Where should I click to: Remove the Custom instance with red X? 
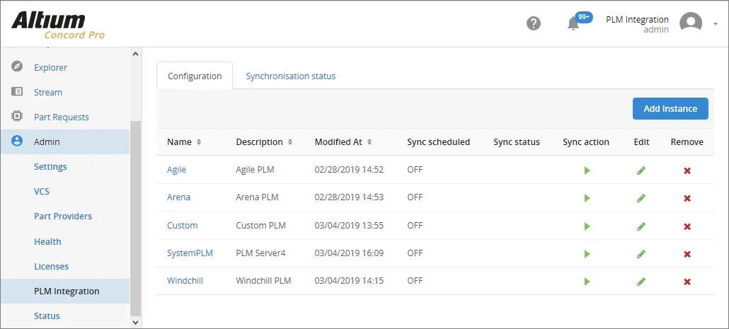[x=687, y=227]
